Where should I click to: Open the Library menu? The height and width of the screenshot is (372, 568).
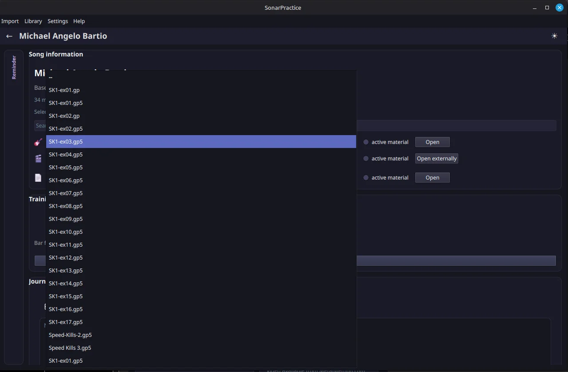coord(33,21)
